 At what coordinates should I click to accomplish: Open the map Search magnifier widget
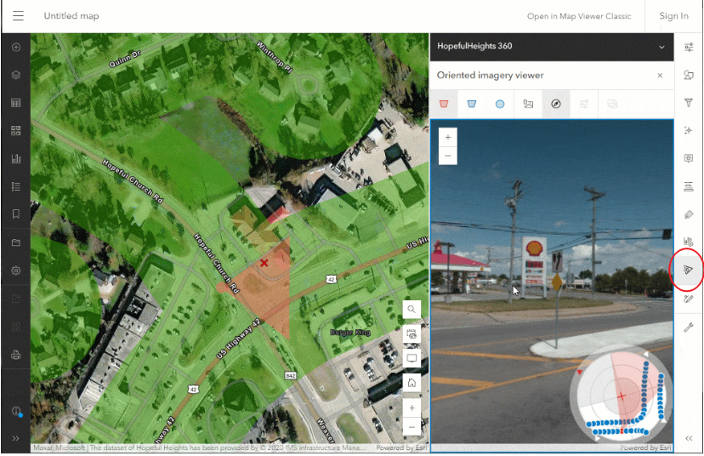(412, 309)
